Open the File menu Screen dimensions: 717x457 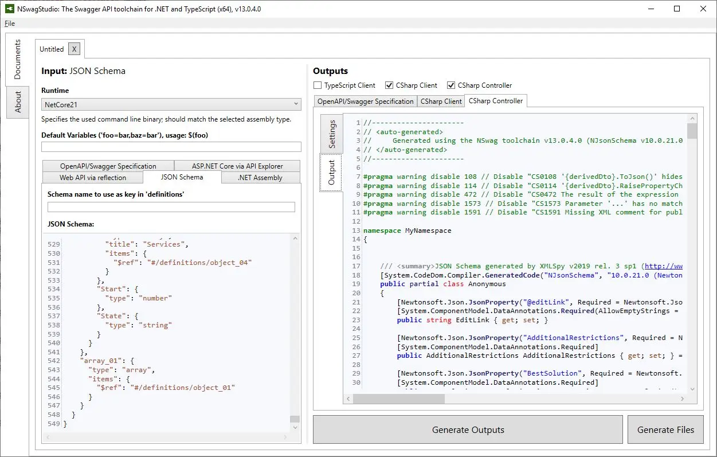pyautogui.click(x=10, y=24)
